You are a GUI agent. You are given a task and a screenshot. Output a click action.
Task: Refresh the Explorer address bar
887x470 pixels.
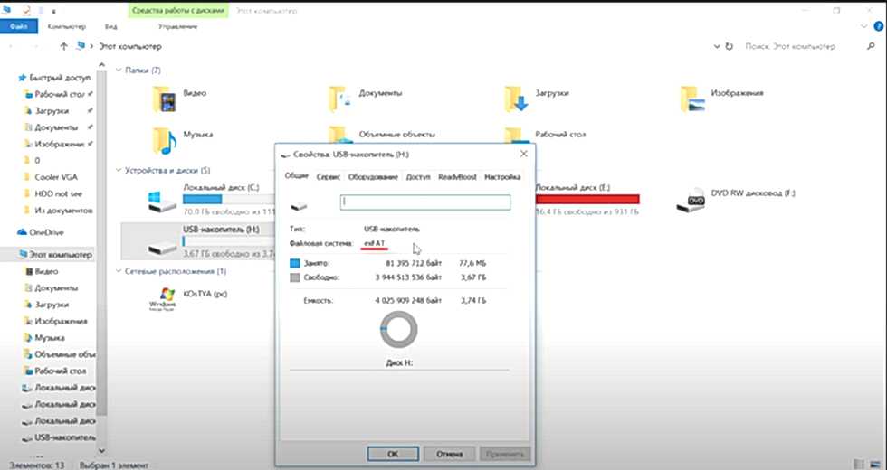tap(730, 45)
